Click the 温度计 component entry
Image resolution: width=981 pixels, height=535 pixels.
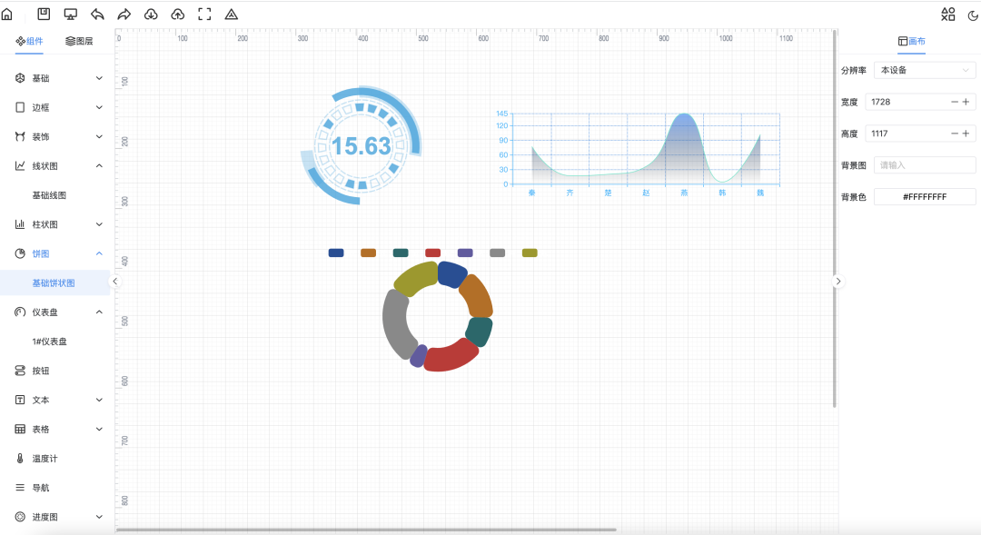pyautogui.click(x=45, y=458)
